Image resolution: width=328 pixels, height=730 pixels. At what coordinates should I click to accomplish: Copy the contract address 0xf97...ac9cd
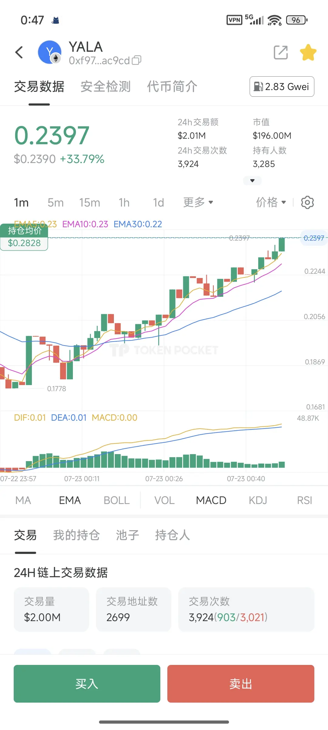tap(136, 60)
